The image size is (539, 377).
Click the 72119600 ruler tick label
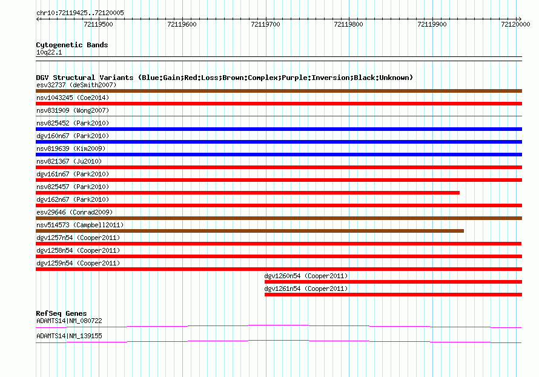point(182,24)
